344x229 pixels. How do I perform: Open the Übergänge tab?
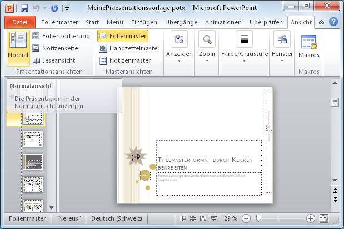click(x=181, y=22)
